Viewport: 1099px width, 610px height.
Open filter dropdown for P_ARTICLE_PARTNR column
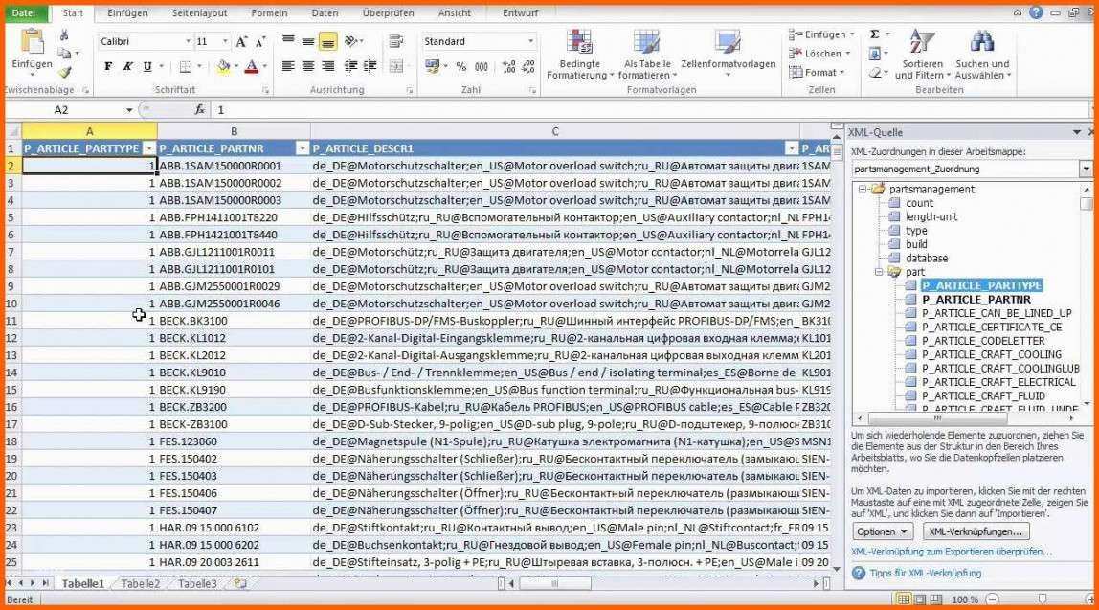(303, 148)
